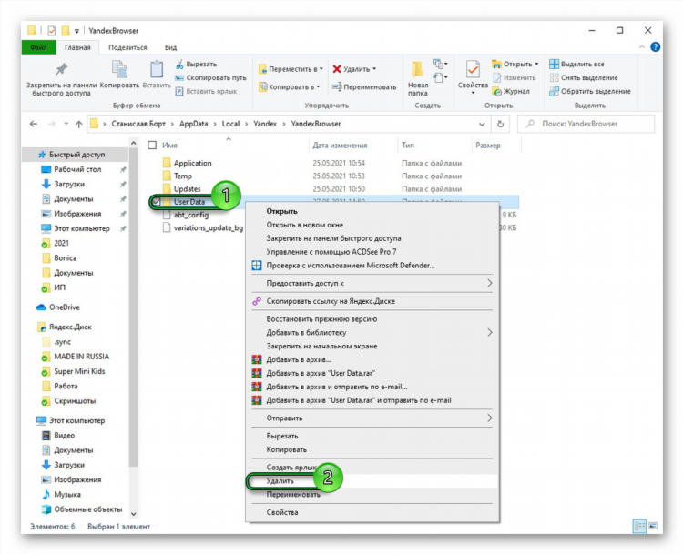Open the ribbon Удалить dropdown
683x554 pixels.
tap(374, 69)
